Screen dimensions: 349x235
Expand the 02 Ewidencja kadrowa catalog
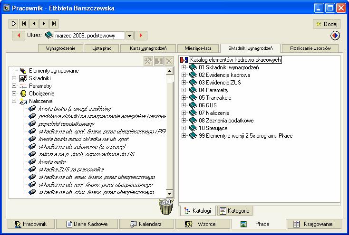coord(184,75)
